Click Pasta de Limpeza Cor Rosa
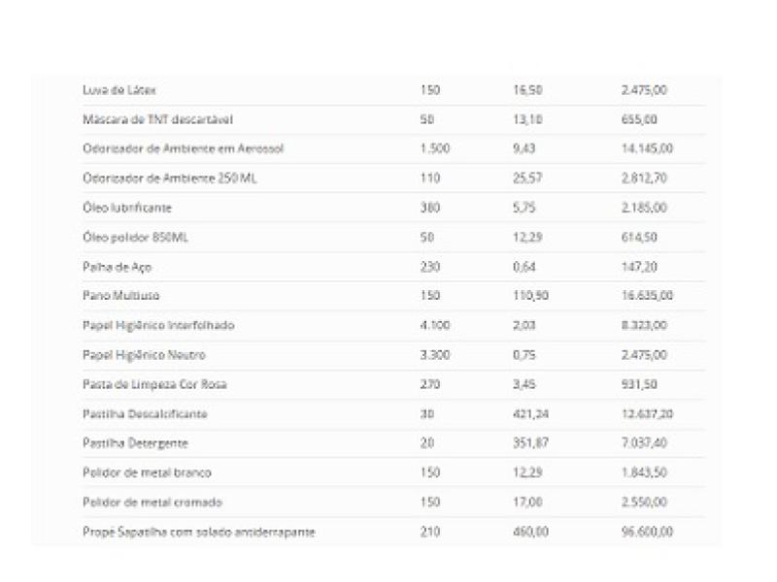The width and height of the screenshot is (777, 582). pyautogui.click(x=154, y=384)
